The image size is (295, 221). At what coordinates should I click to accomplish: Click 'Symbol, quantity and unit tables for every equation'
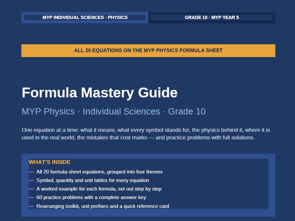point(93,180)
